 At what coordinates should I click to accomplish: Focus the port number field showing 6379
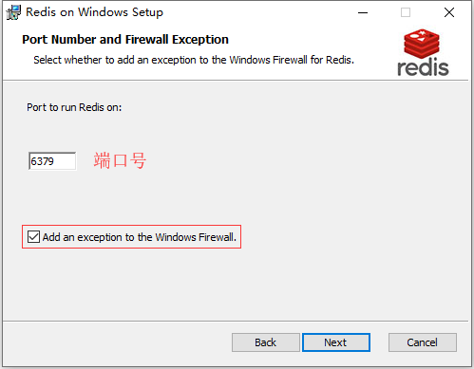coord(52,161)
